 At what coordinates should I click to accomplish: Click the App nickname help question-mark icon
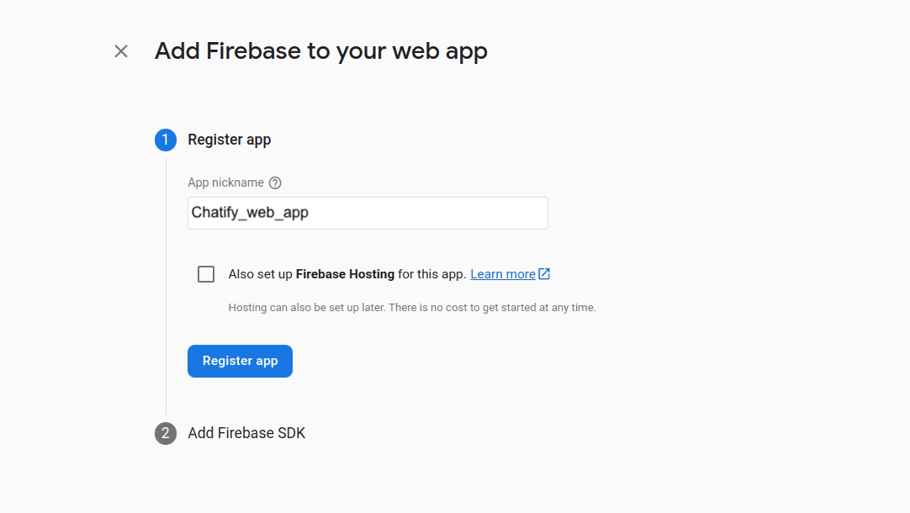[x=275, y=182]
